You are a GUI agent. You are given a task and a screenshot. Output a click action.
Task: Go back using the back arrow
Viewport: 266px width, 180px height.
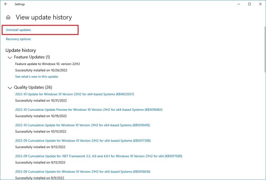(6, 4)
